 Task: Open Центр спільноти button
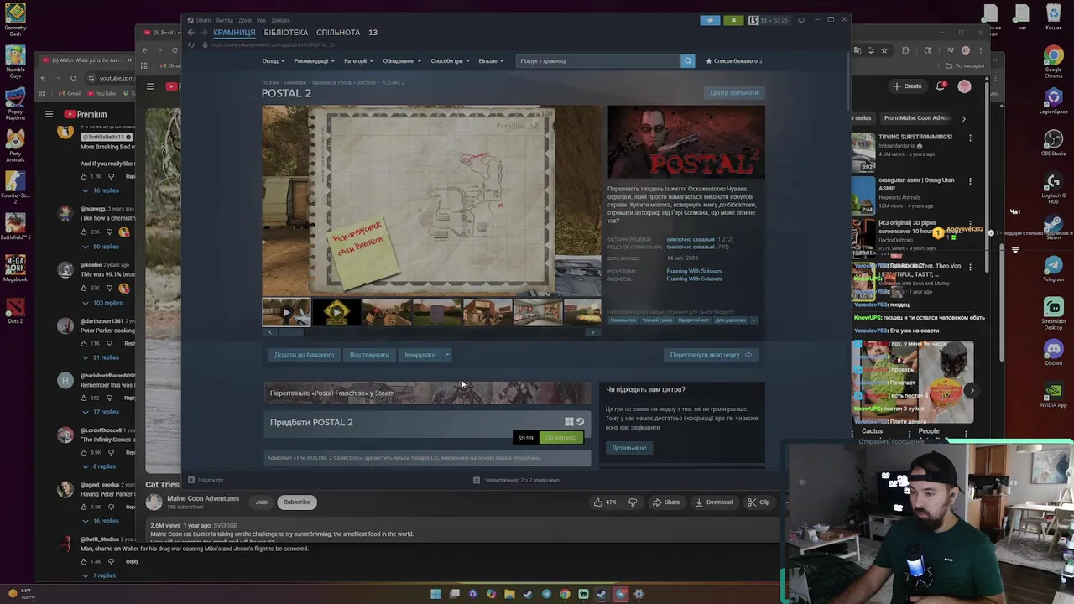tap(734, 92)
